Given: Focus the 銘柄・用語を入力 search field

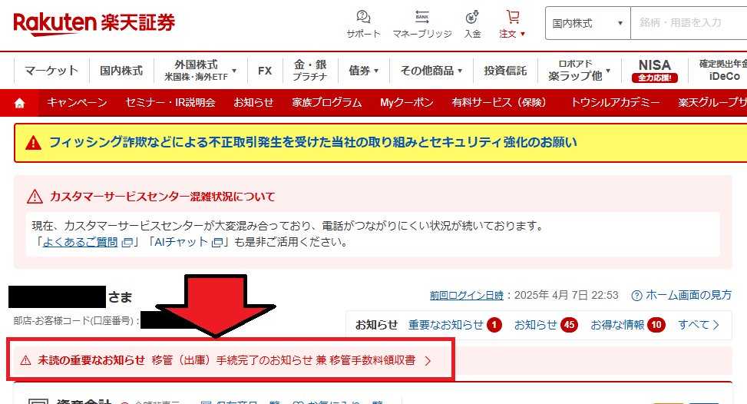Looking at the screenshot, I should [x=689, y=23].
